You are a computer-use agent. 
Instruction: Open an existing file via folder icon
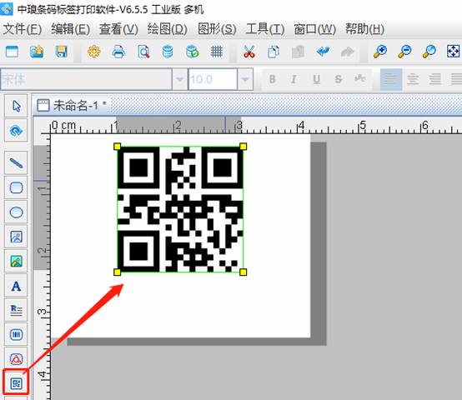(x=37, y=52)
